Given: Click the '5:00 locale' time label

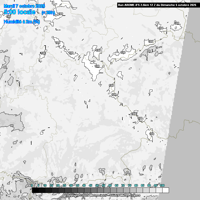Looking at the screenshot, I should (20, 12).
